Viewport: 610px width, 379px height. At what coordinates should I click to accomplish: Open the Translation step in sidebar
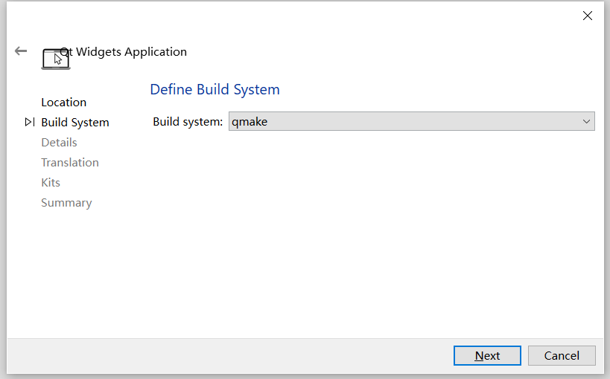pos(70,162)
